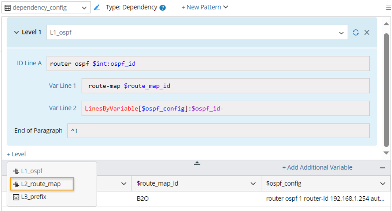Screen dimensions: 392x211
Task: Choose L3_prefix in the popup list
Action: click(x=33, y=197)
